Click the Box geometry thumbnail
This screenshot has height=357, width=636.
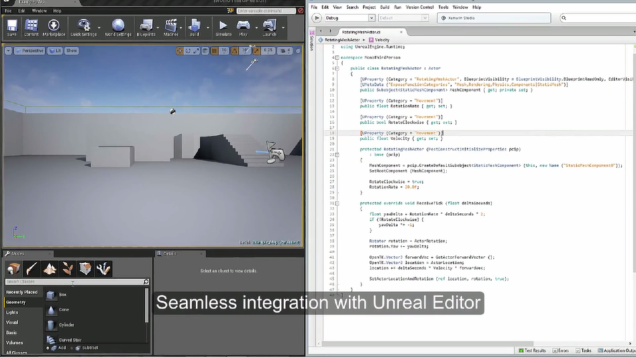pos(51,295)
